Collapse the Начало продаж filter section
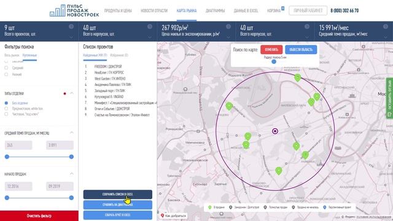The height and width of the screenshot is (221, 393). tap(72, 174)
